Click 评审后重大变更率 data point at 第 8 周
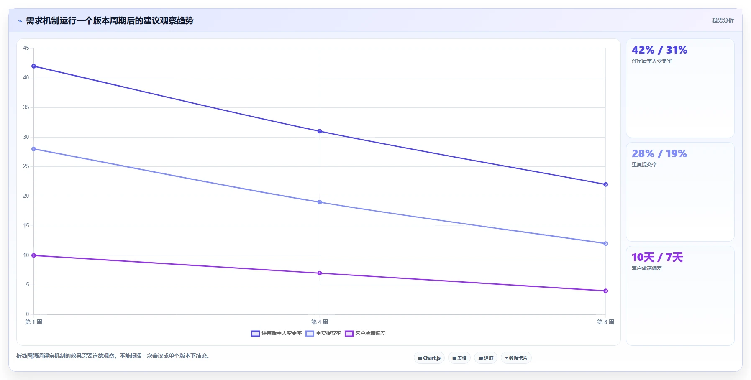This screenshot has height=380, width=751. click(x=605, y=184)
